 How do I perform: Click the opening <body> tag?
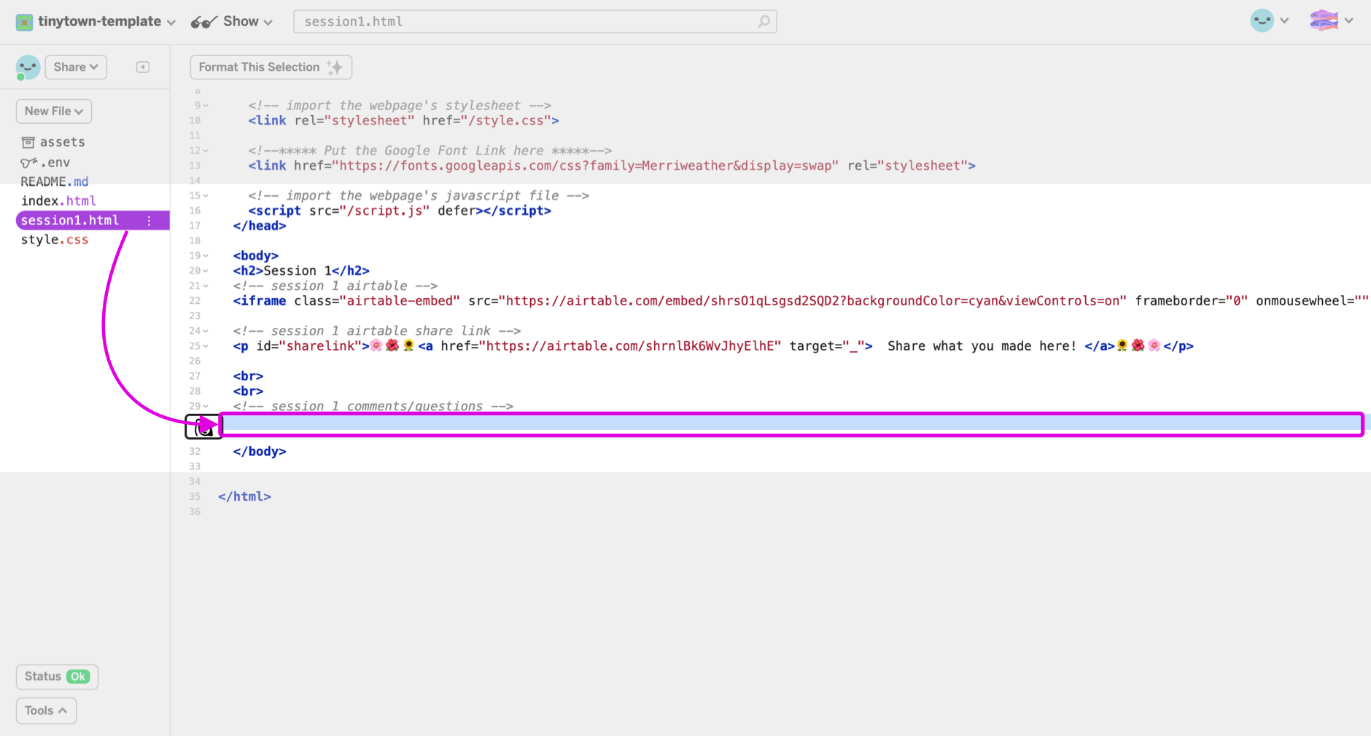coord(256,256)
